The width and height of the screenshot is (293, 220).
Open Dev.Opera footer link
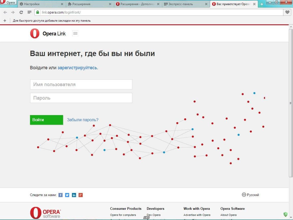coord(154,215)
